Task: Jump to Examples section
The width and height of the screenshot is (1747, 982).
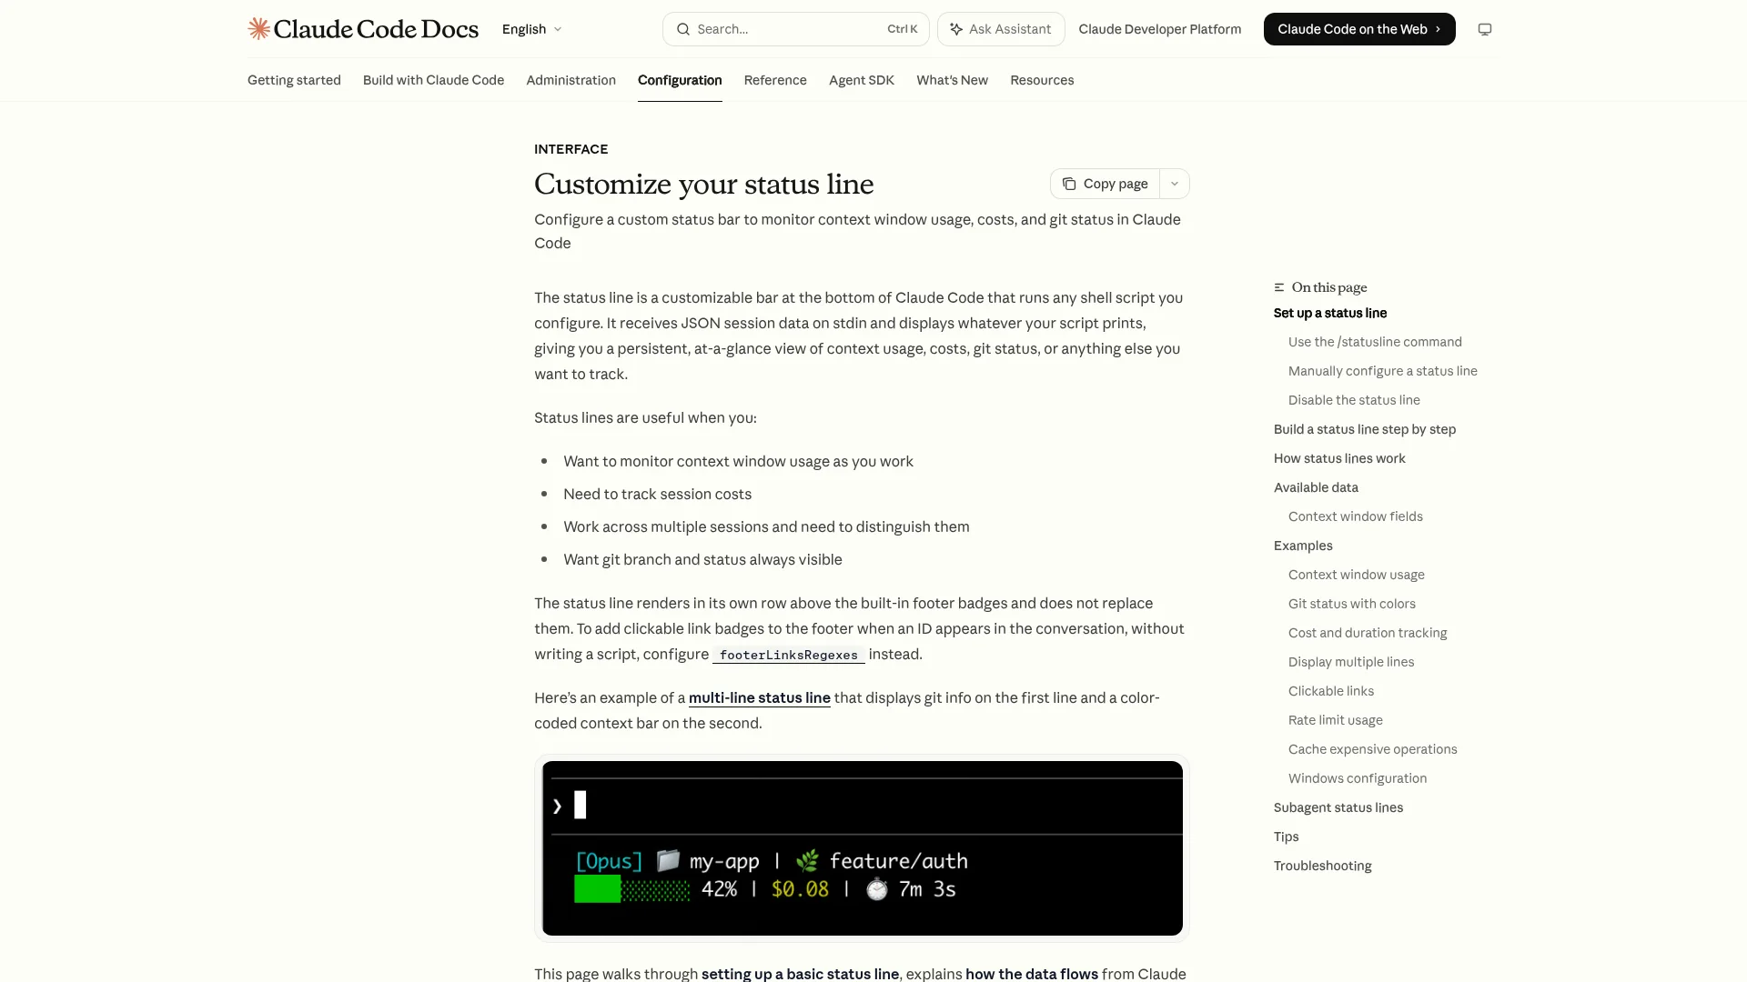Action: 1303,546
